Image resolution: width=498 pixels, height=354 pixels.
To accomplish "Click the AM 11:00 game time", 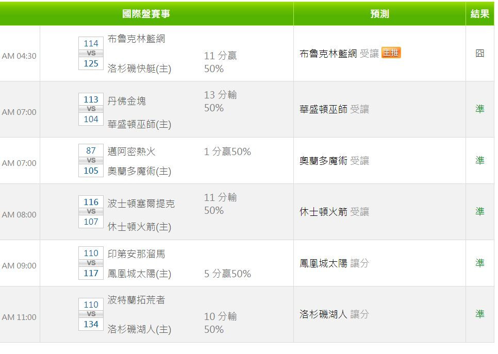I will tap(19, 317).
